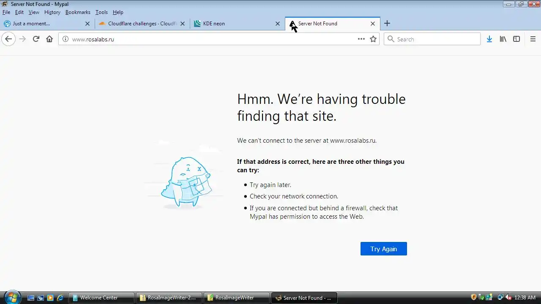
Task: Click Switch between windows quick launch icon
Action: [x=41, y=298]
